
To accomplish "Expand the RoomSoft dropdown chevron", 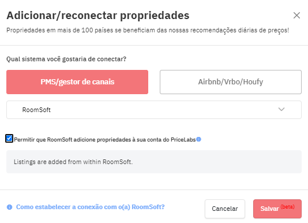I will [x=281, y=109].
